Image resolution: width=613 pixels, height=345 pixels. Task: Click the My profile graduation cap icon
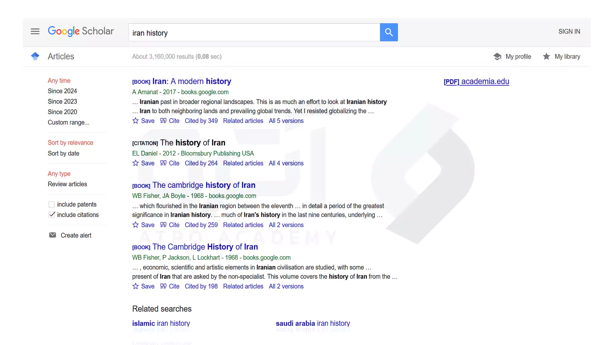pyautogui.click(x=497, y=57)
